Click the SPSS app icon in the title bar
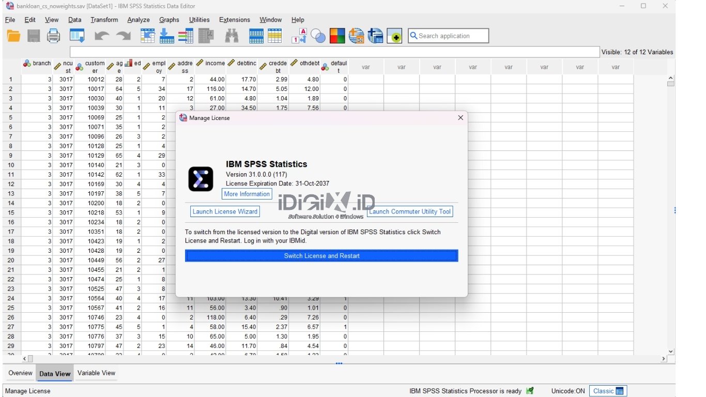 [x=10, y=6]
